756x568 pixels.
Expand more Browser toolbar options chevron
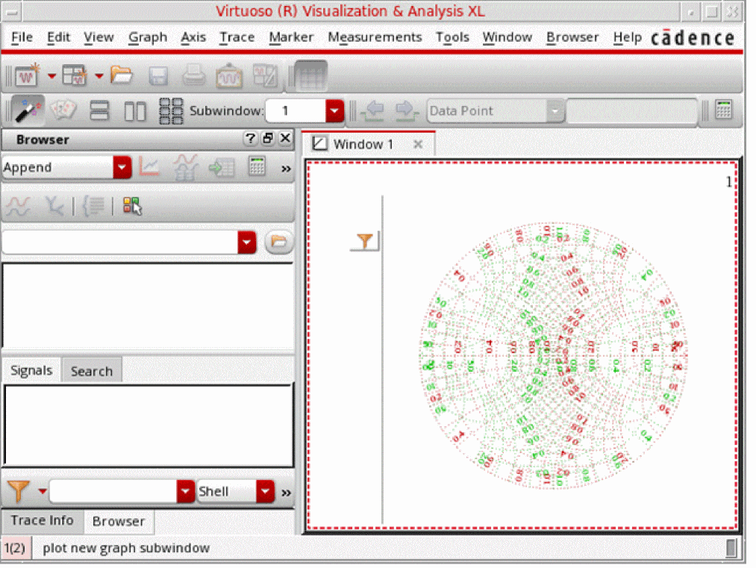[287, 169]
